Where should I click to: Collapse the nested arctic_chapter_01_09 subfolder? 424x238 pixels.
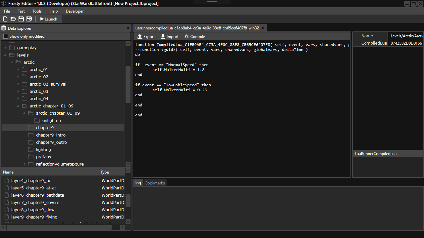(25, 113)
